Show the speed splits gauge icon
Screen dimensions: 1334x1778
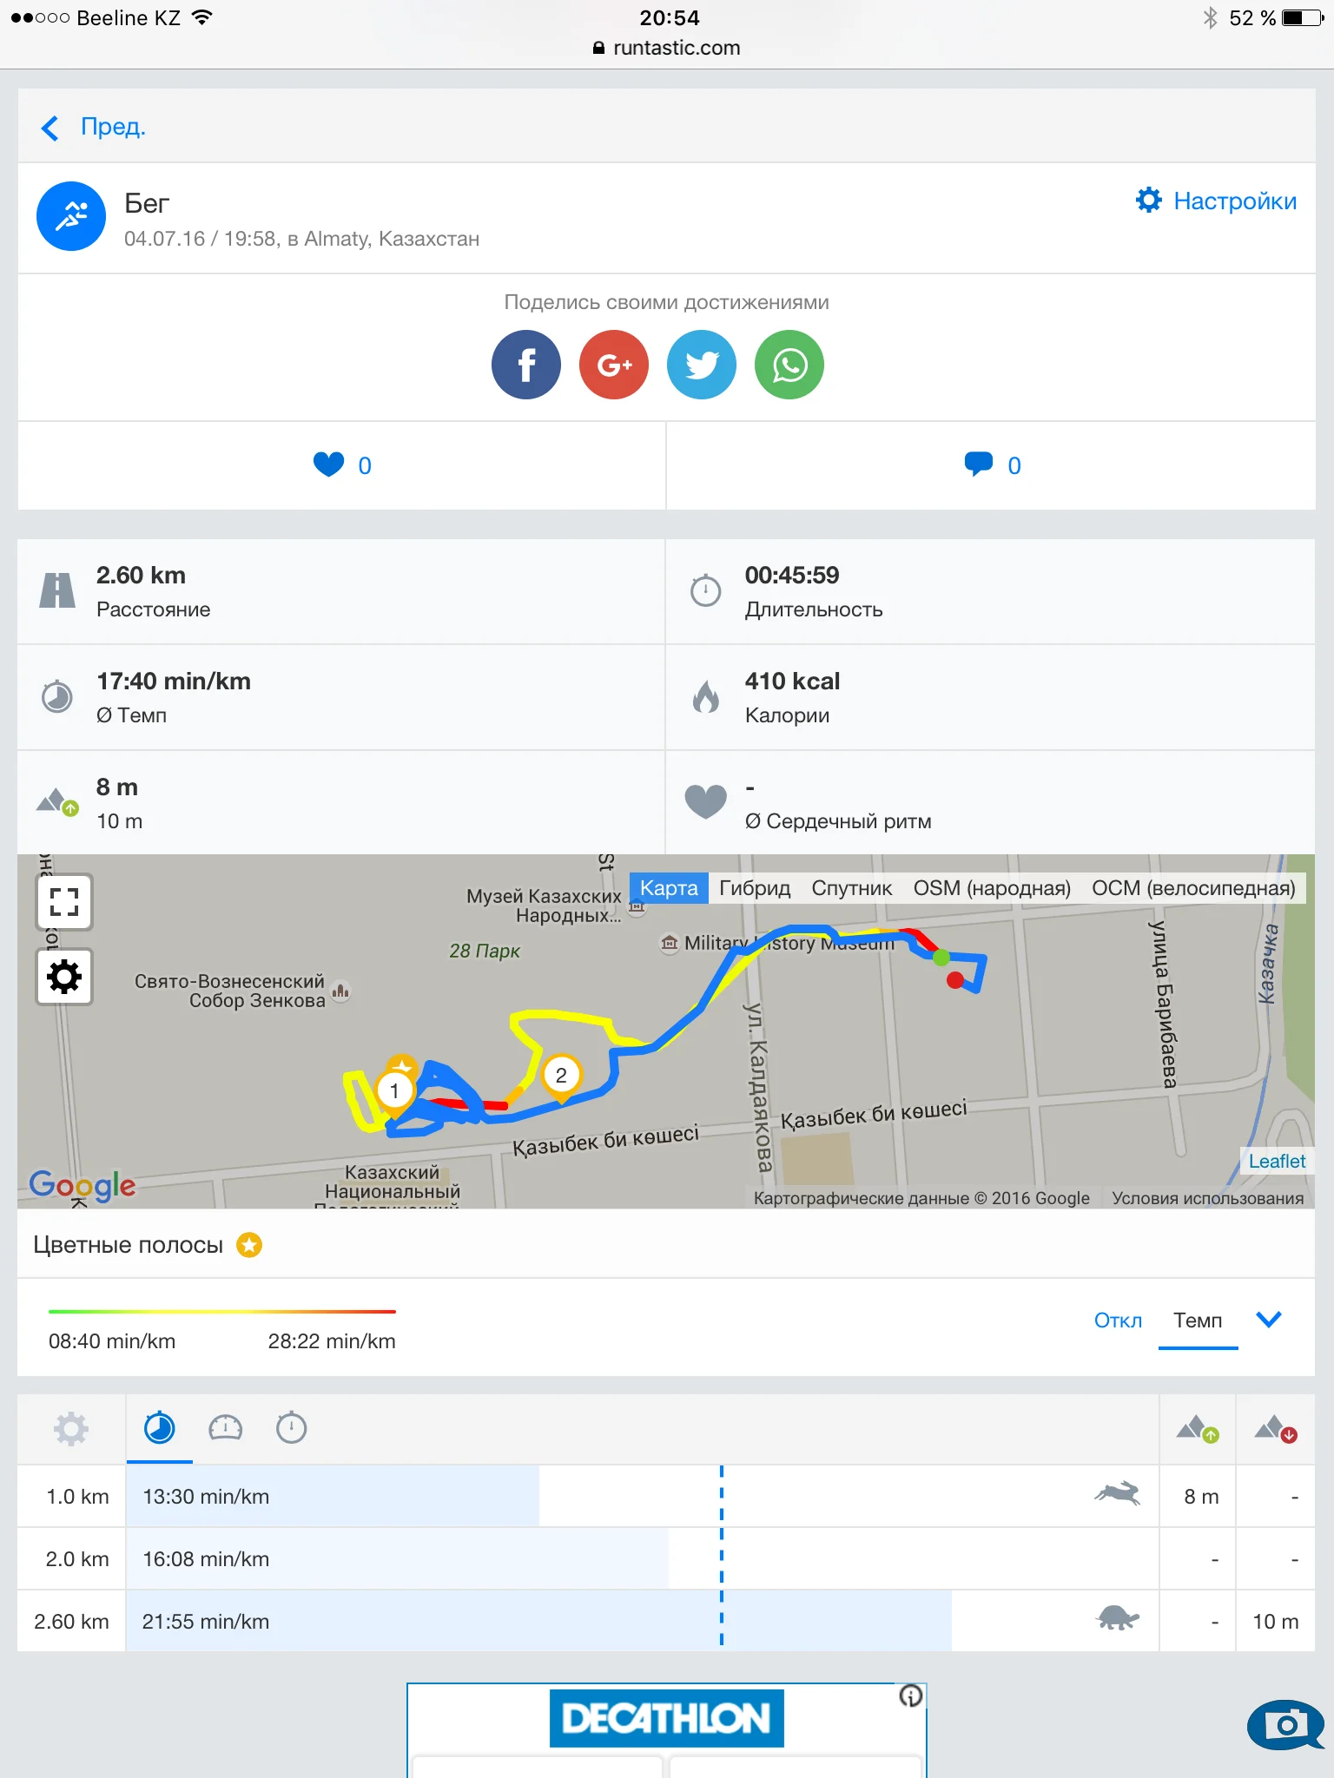(x=225, y=1428)
